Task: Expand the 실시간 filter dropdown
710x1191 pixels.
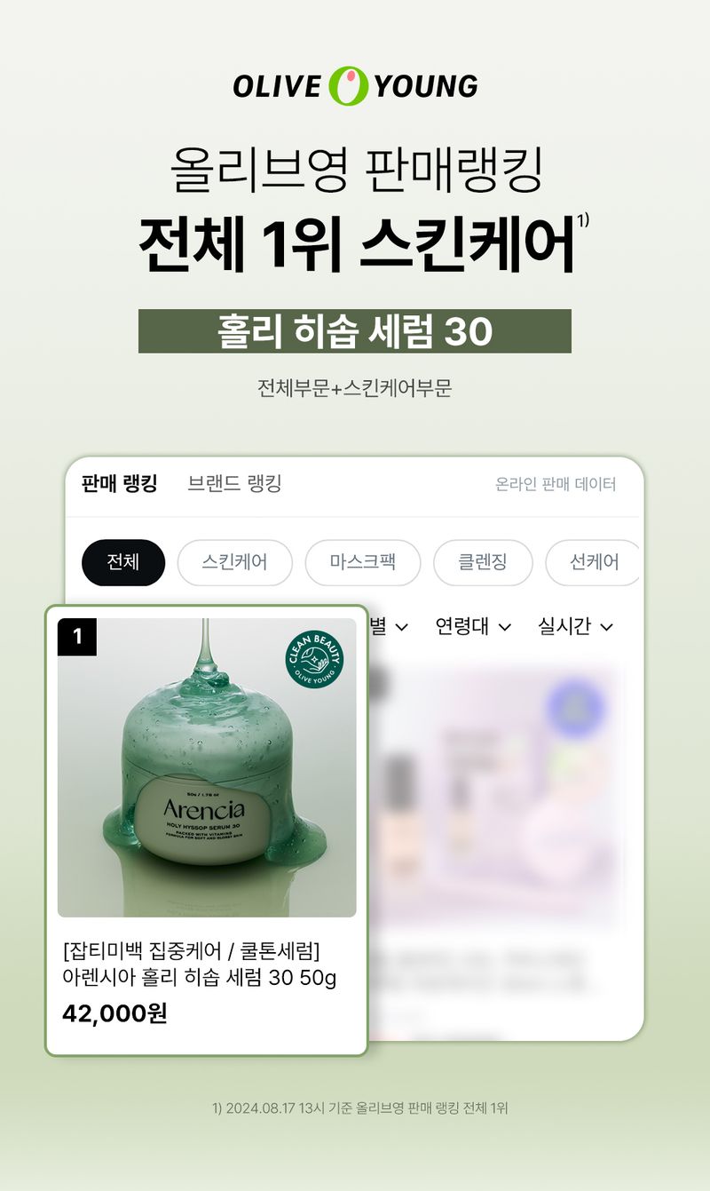Action: coord(575,626)
